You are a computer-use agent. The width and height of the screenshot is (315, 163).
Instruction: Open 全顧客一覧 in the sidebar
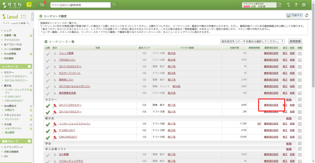(x=10, y=35)
